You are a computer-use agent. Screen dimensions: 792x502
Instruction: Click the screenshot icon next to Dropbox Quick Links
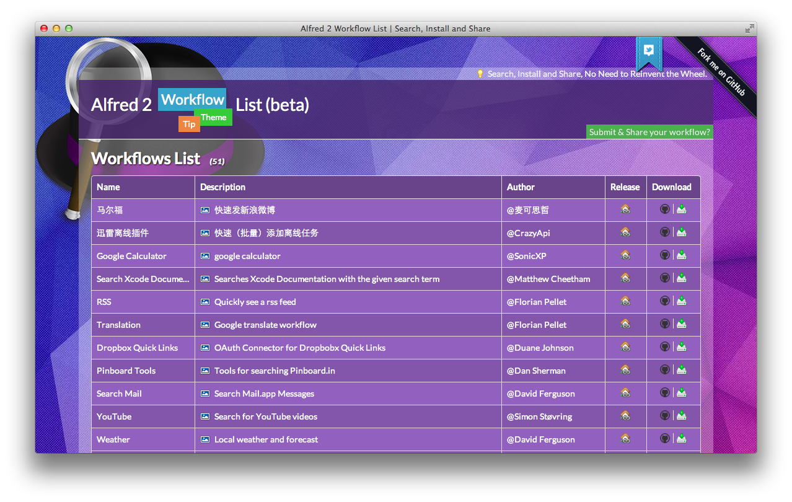coord(205,348)
